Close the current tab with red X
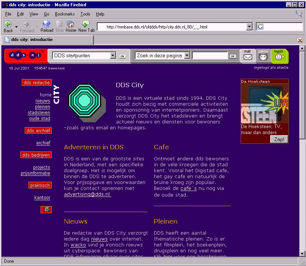 coord(300,40)
